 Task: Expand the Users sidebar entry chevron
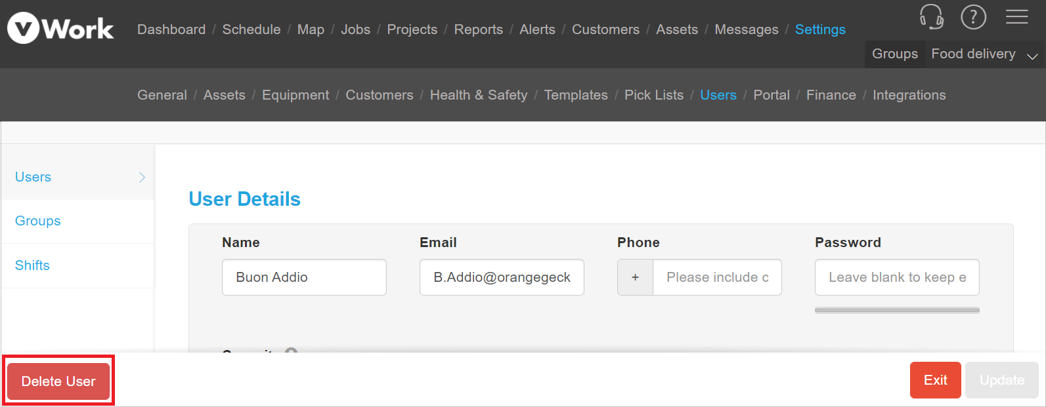point(141,177)
